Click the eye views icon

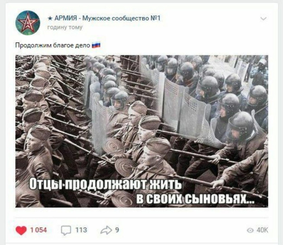click(x=250, y=230)
